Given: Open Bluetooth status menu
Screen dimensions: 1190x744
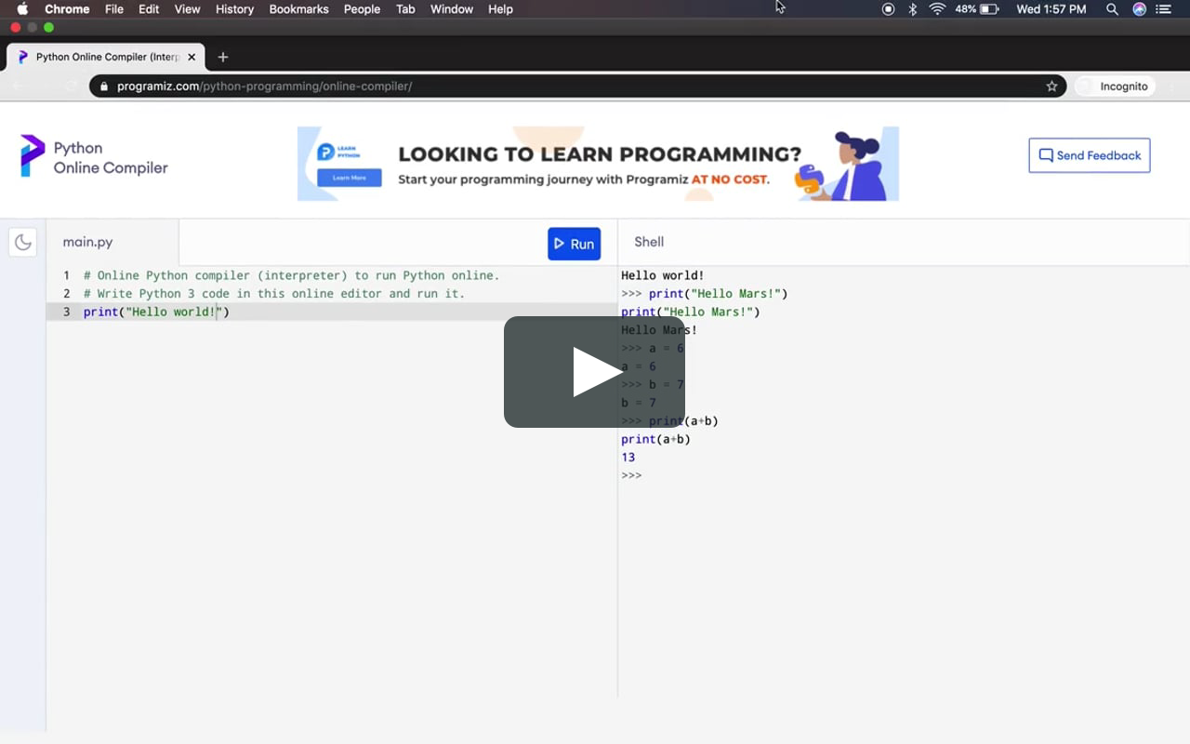Looking at the screenshot, I should 912,9.
